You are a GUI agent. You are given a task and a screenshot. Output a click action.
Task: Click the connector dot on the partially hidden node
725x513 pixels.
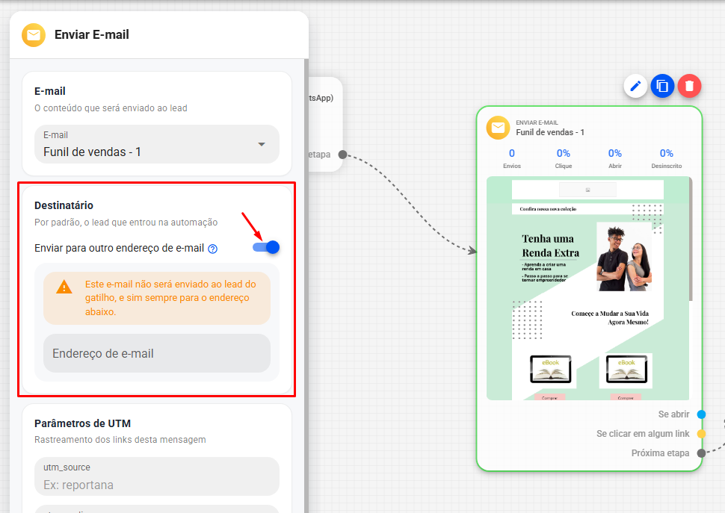(342, 155)
